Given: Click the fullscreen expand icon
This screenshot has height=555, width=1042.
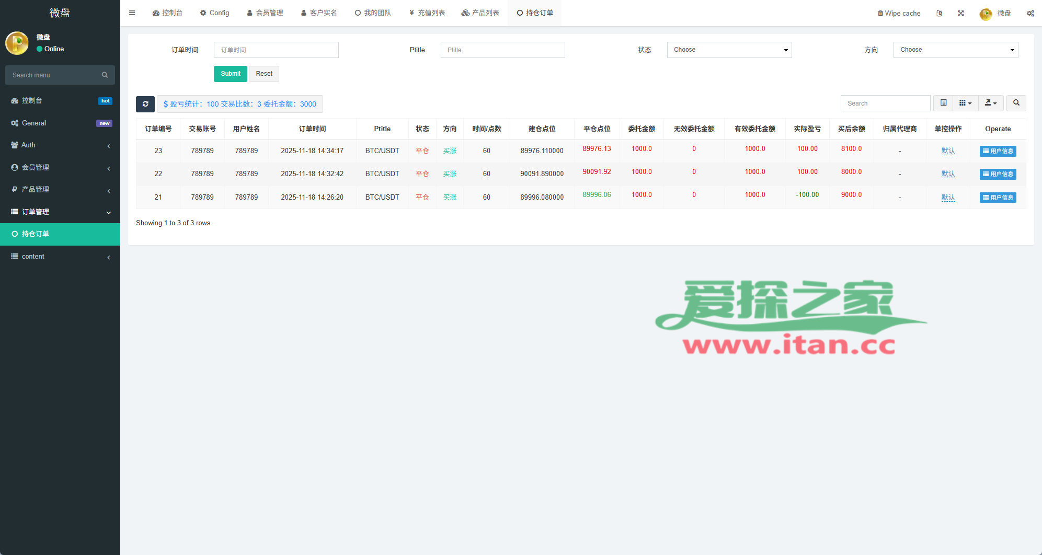Looking at the screenshot, I should (x=960, y=13).
